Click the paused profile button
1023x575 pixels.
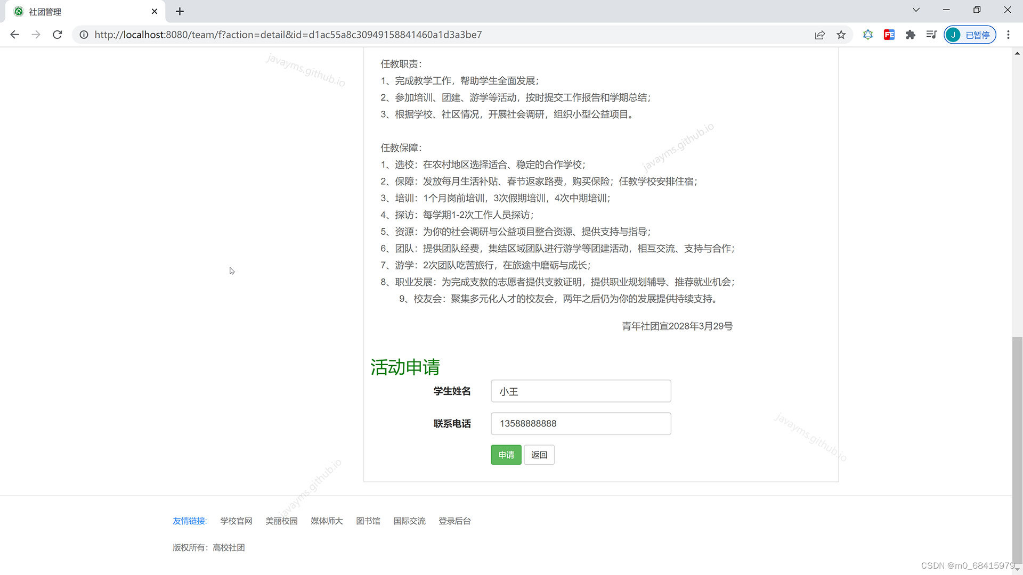click(970, 35)
